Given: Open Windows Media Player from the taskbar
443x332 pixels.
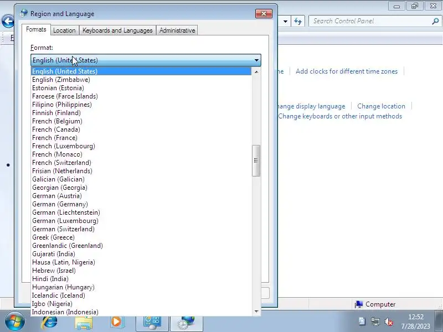Looking at the screenshot, I should point(116,322).
